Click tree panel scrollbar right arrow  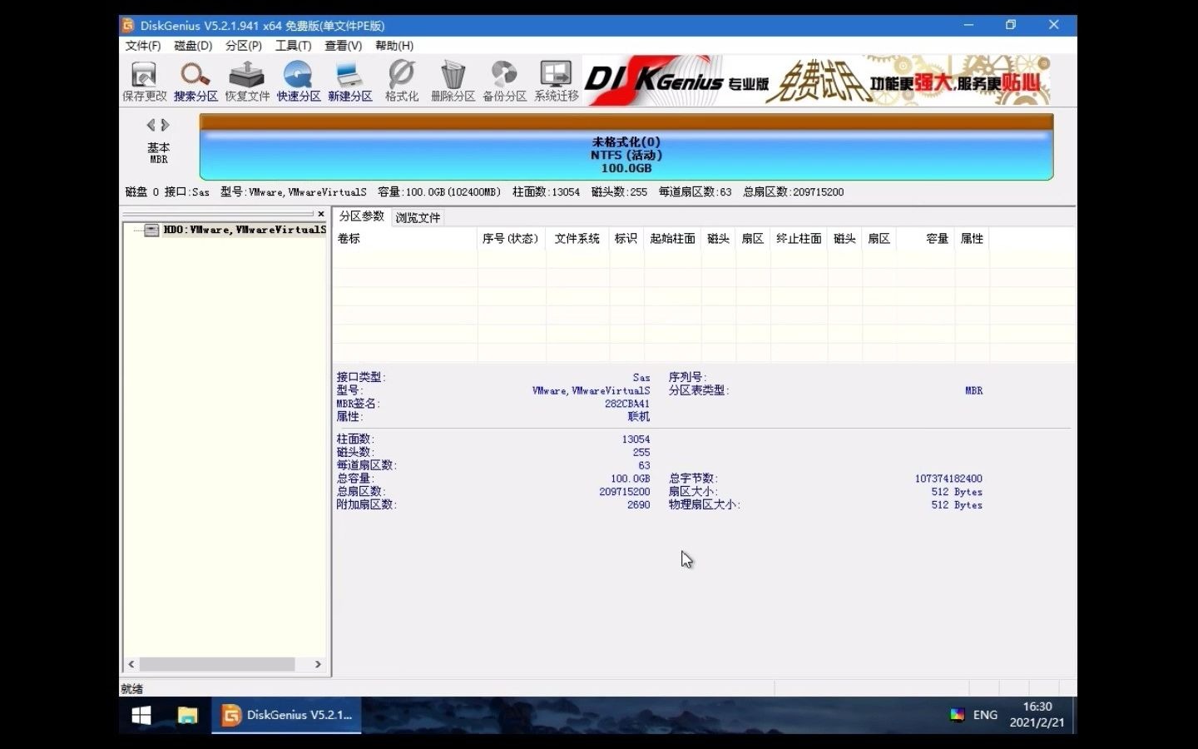318,664
